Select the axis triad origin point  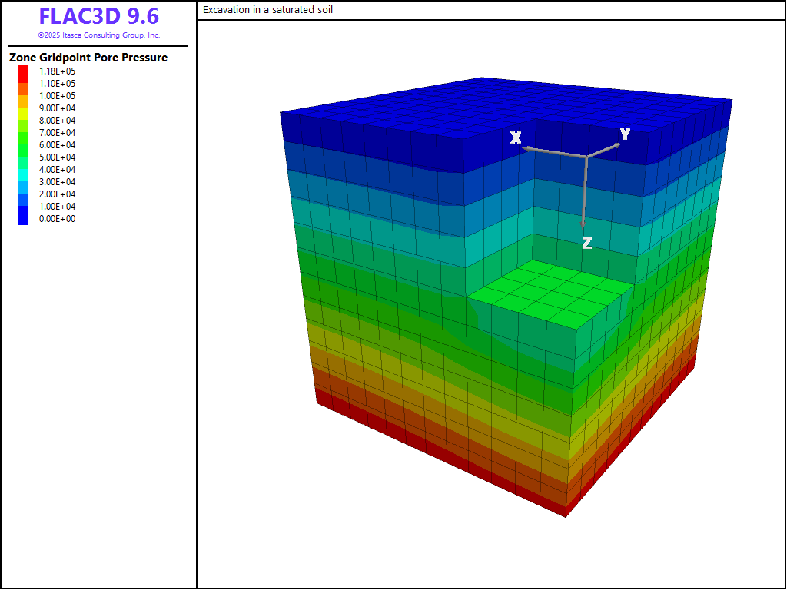586,157
